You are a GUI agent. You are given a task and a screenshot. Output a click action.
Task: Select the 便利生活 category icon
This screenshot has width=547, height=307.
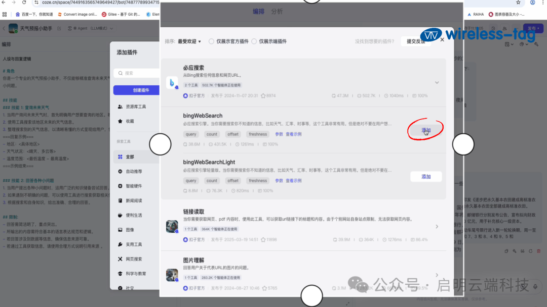(120, 215)
